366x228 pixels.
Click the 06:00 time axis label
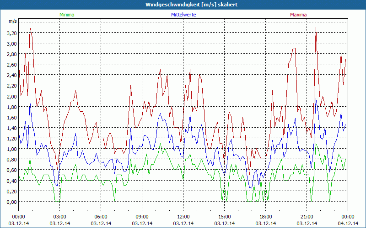click(x=101, y=217)
